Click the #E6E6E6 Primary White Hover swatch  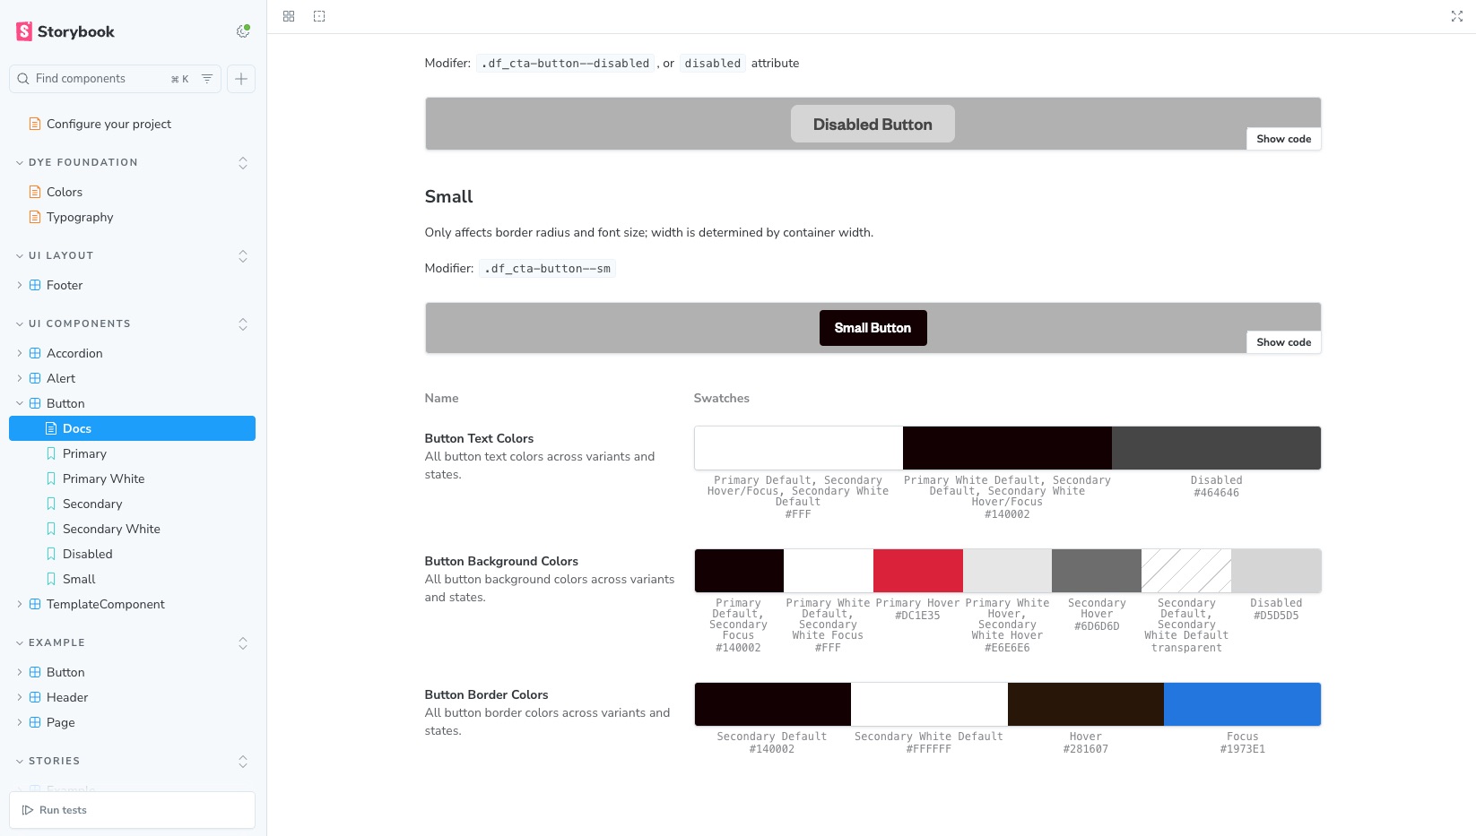1007,571
